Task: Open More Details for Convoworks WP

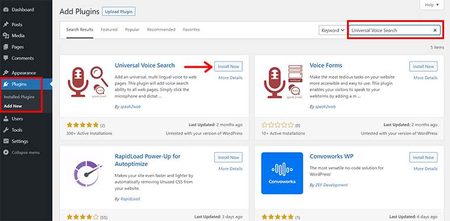Action: pos(426,169)
